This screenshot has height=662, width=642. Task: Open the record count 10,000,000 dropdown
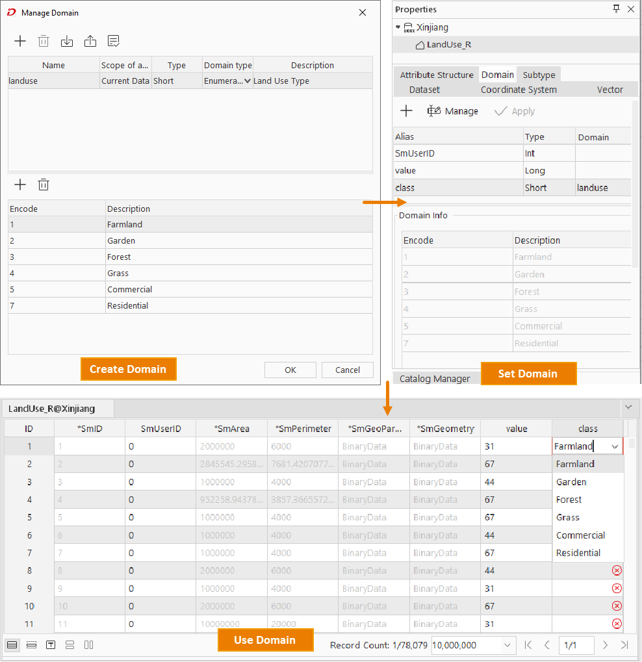pos(507,645)
